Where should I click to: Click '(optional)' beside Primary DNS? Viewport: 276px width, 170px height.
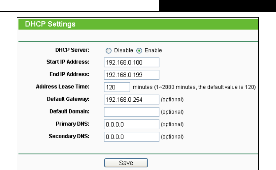[172, 124]
